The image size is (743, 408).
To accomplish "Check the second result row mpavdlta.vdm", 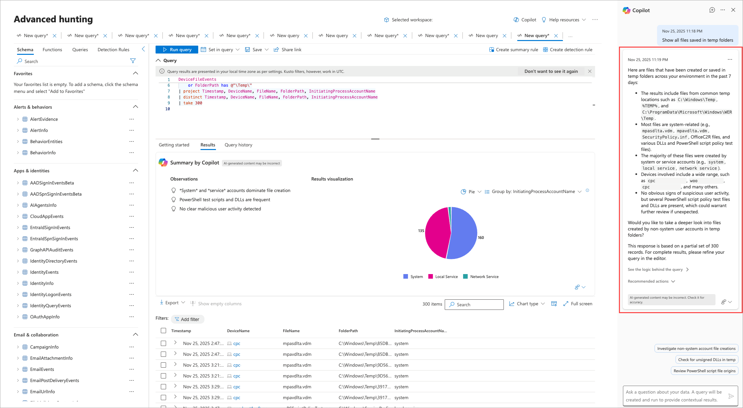I will 163,354.
